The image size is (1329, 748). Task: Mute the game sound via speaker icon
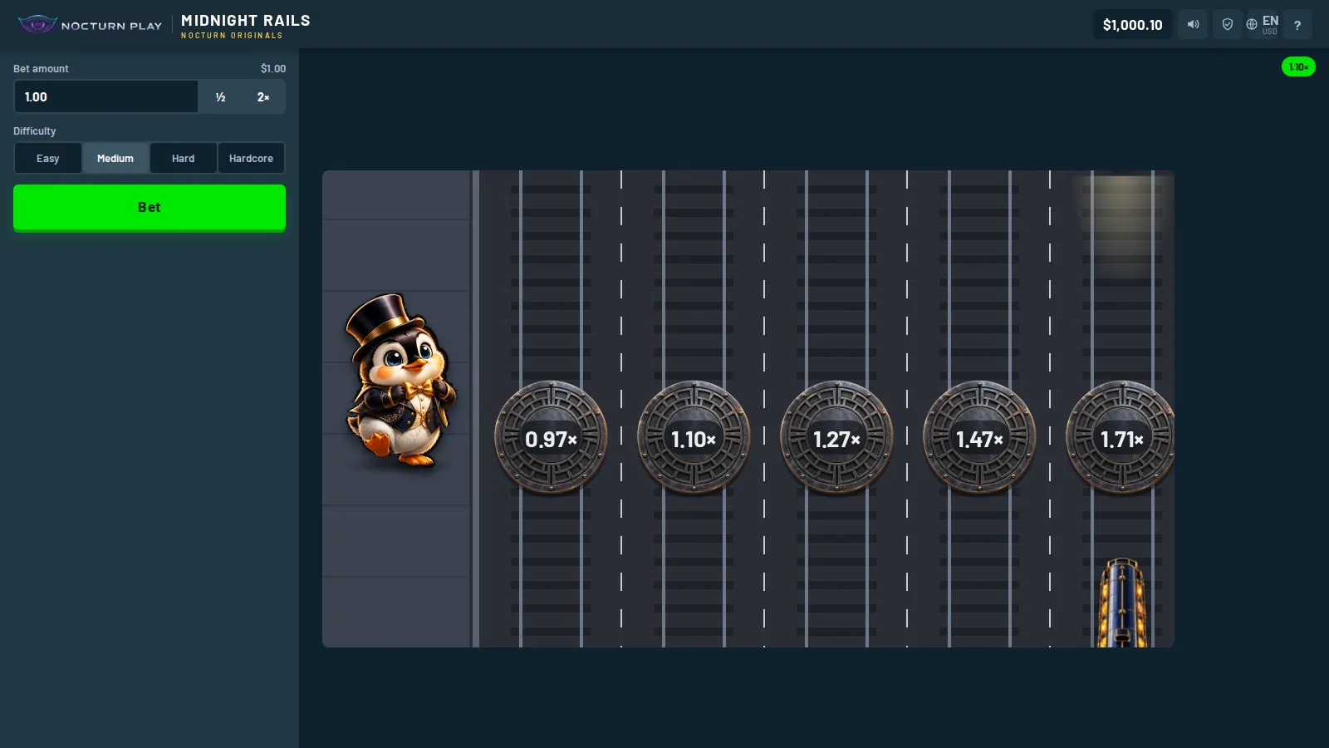coord(1193,24)
